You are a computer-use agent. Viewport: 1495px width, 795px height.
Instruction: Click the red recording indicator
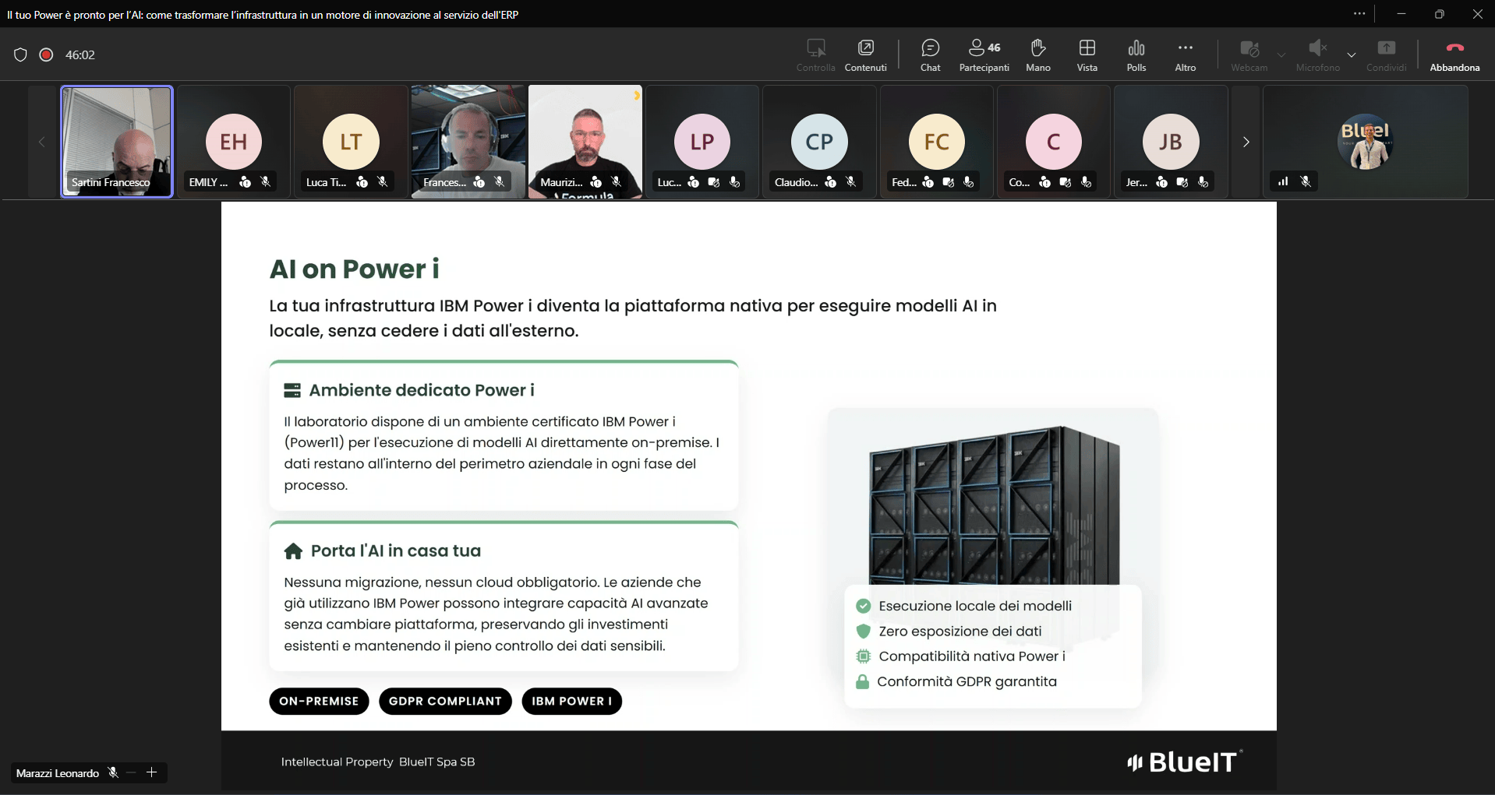(x=46, y=55)
